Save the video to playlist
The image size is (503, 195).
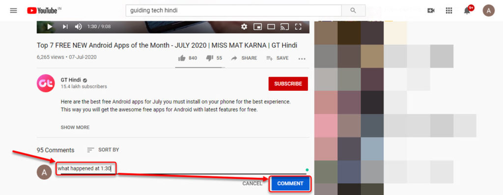[x=277, y=58]
